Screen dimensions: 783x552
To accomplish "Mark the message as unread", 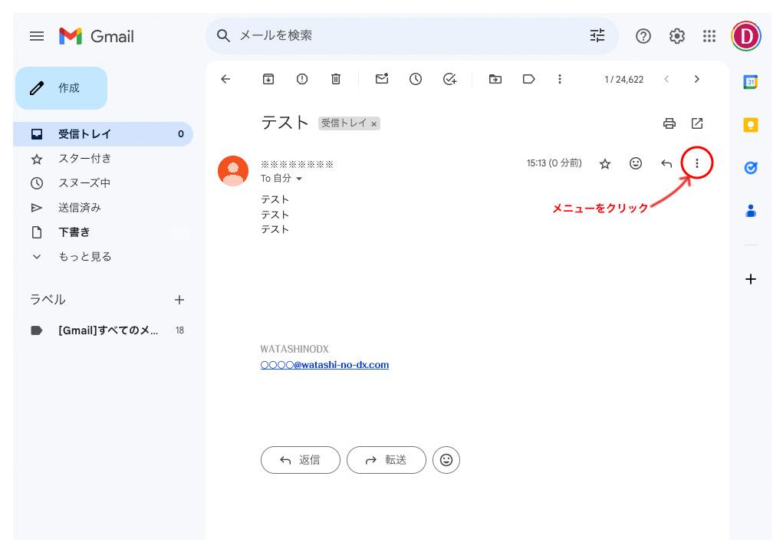I will 381,79.
